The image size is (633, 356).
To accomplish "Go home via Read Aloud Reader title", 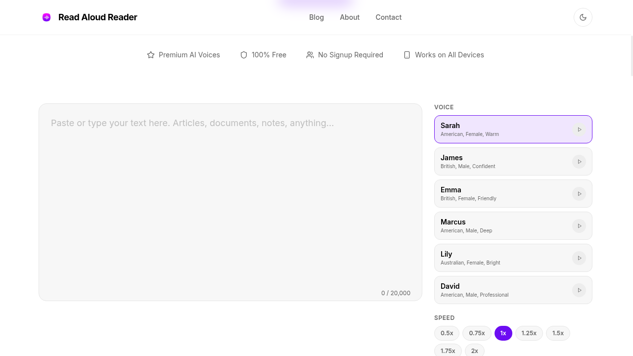I will point(98,17).
